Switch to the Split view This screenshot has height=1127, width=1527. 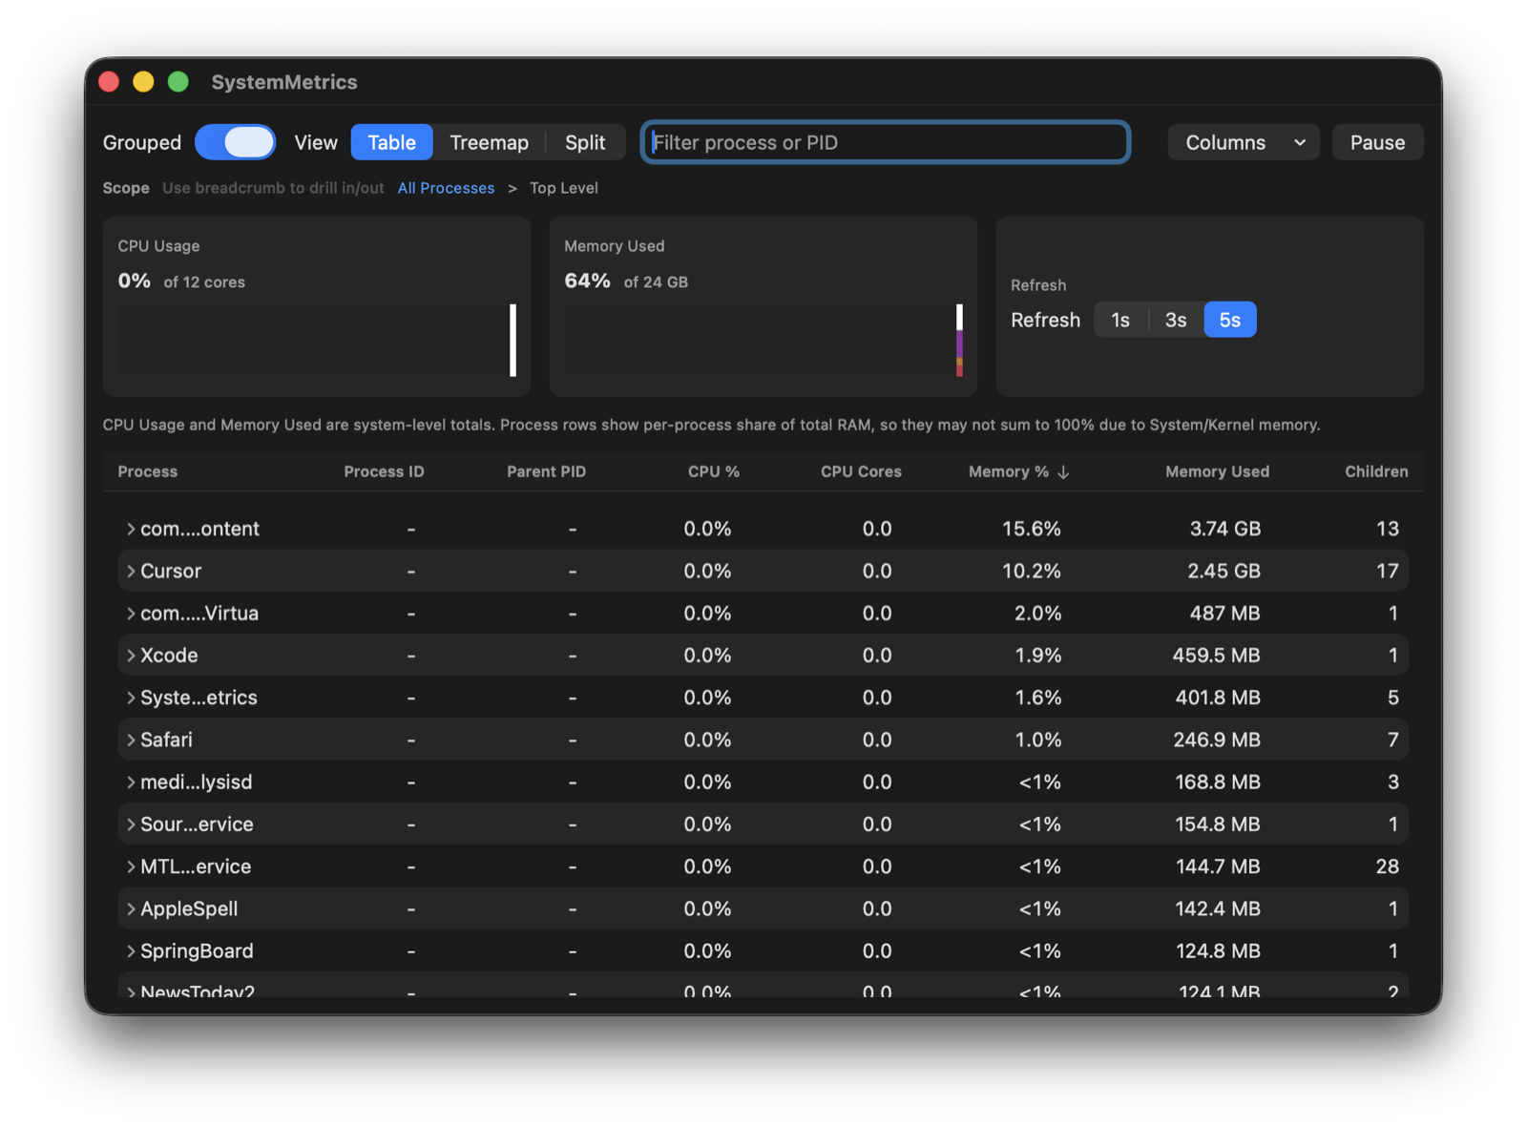click(585, 141)
